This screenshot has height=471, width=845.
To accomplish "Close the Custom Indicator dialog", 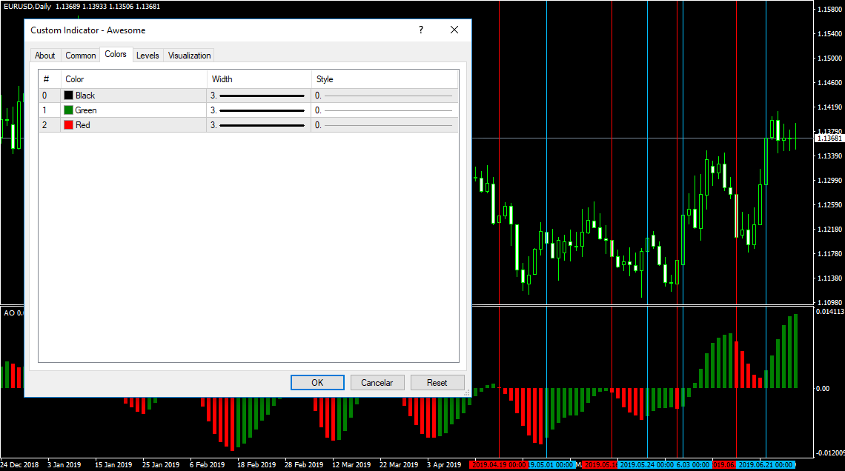I will coord(454,30).
